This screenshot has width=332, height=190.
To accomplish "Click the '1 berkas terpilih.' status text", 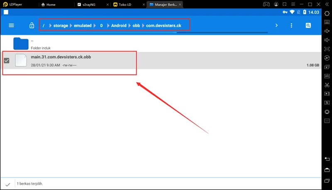I will pos(30,184).
